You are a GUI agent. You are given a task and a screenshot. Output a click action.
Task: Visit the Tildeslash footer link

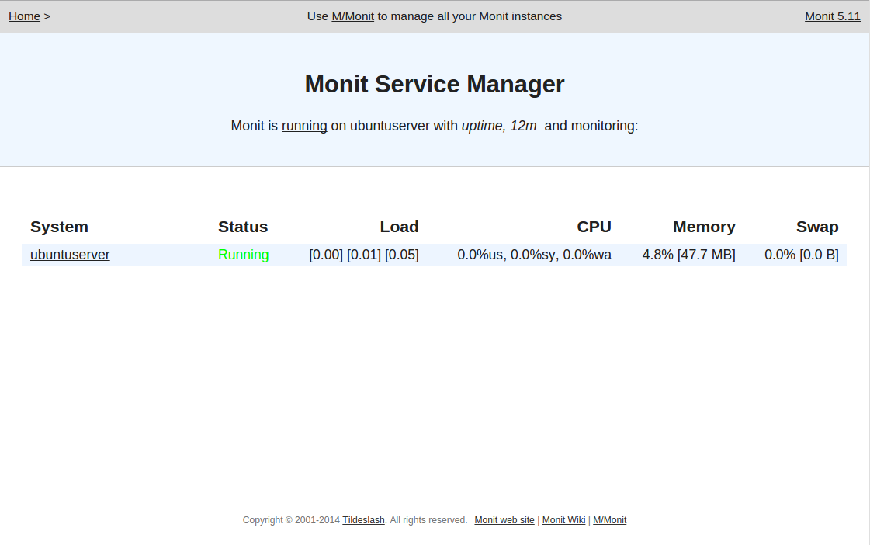point(363,520)
